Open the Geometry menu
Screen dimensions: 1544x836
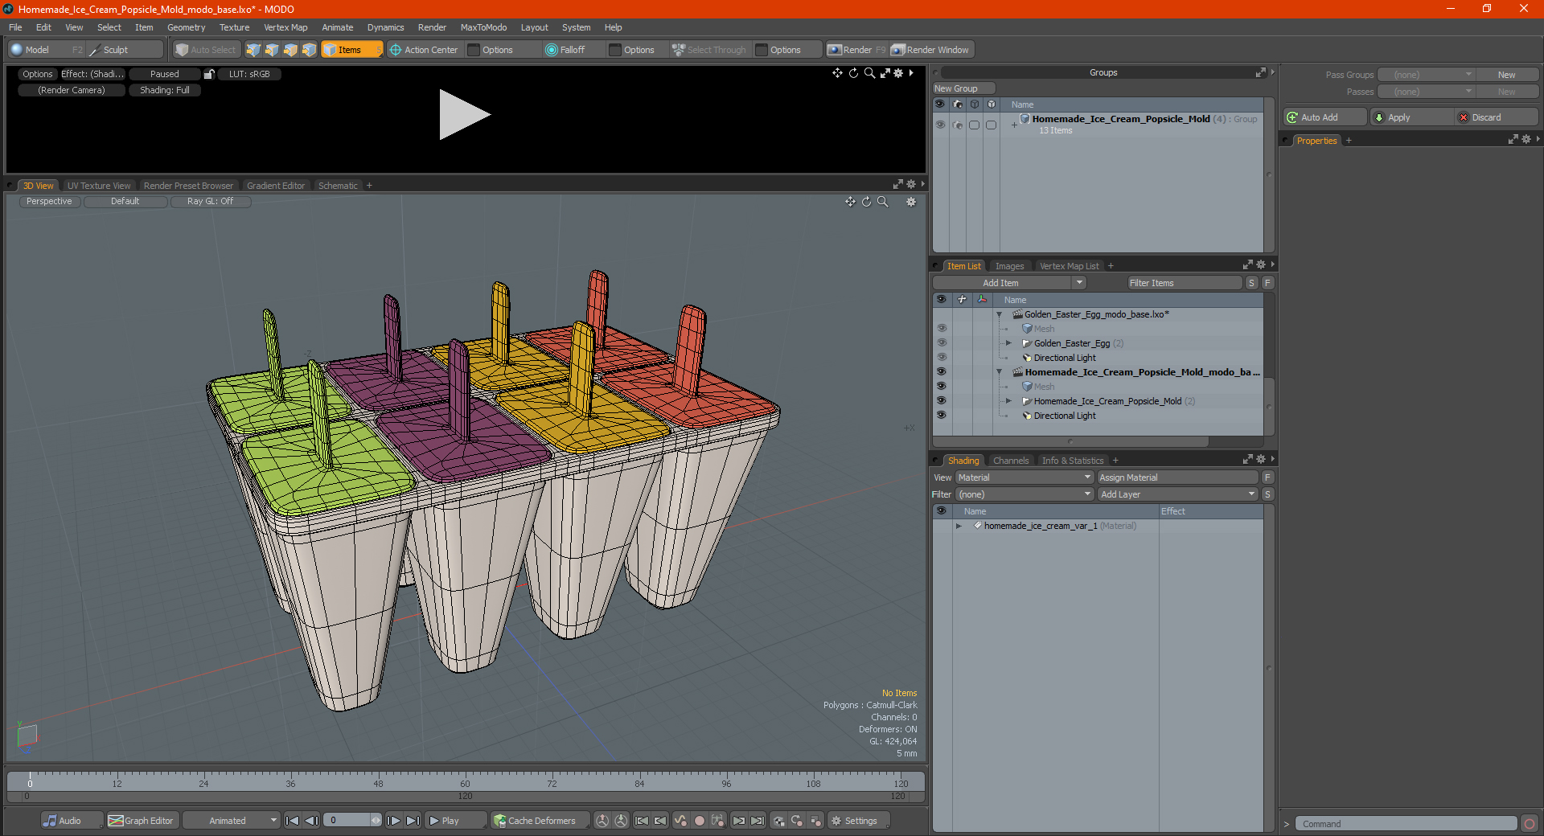[x=186, y=27]
